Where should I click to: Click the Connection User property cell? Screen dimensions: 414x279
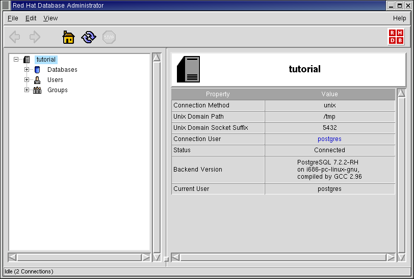coord(218,139)
